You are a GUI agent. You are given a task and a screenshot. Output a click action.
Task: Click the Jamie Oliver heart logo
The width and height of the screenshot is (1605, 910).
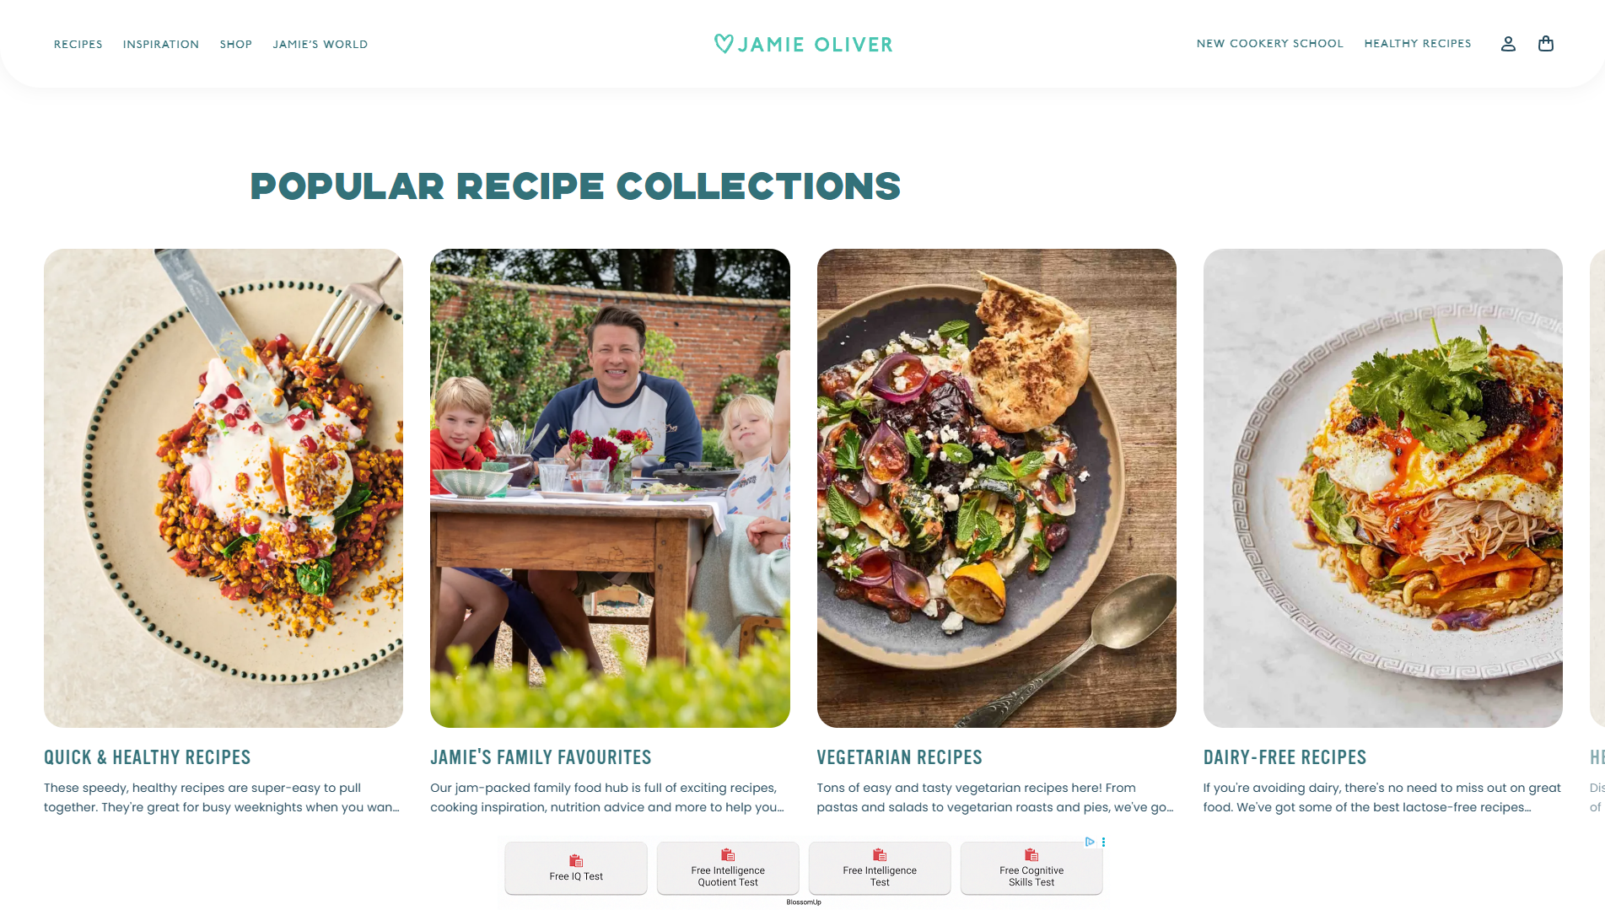click(x=724, y=44)
